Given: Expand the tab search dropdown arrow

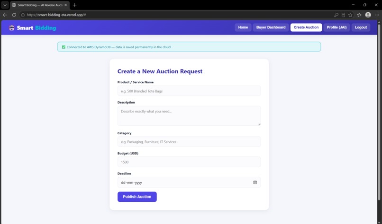Looking at the screenshot, I should tap(5, 5).
